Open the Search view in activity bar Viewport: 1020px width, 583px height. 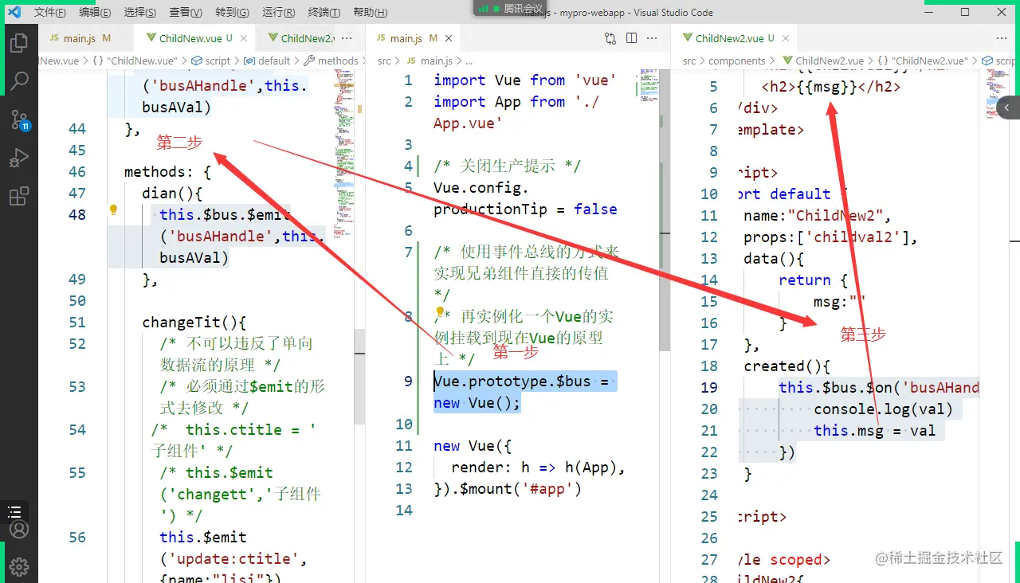click(19, 80)
